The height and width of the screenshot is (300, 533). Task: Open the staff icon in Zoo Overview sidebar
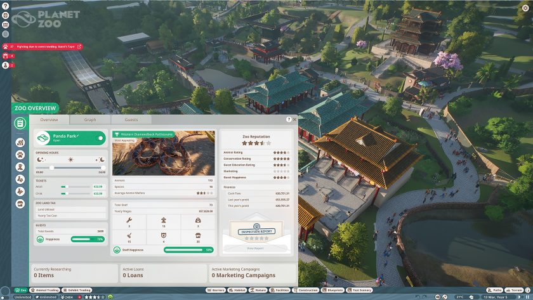point(20,167)
